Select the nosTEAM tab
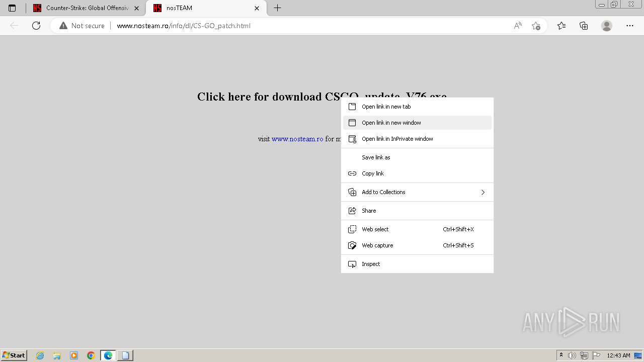The height and width of the screenshot is (362, 644). (206, 8)
